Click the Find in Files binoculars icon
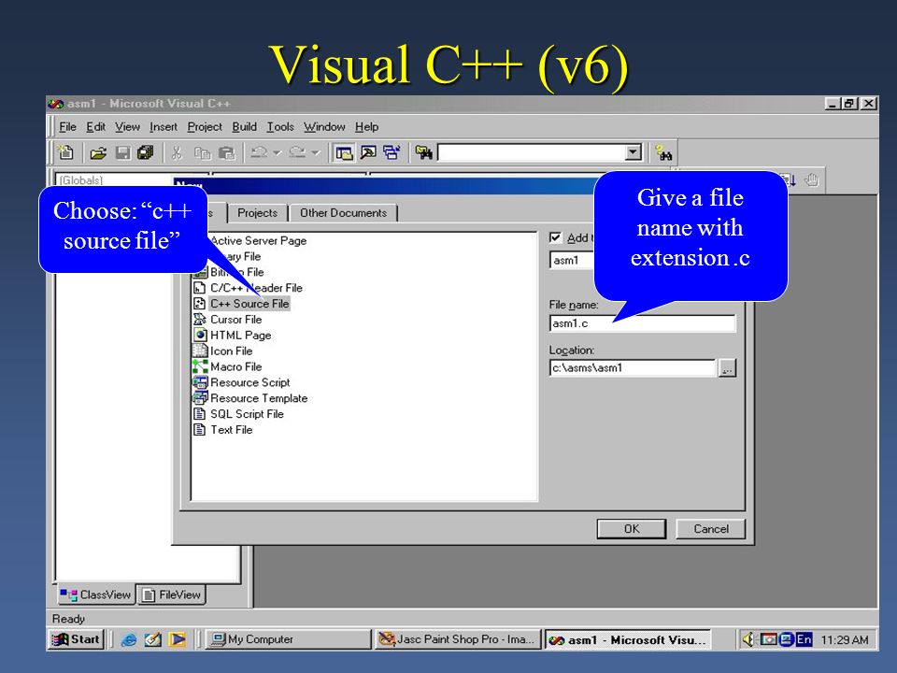Viewport: 897px width, 673px height. coord(424,152)
